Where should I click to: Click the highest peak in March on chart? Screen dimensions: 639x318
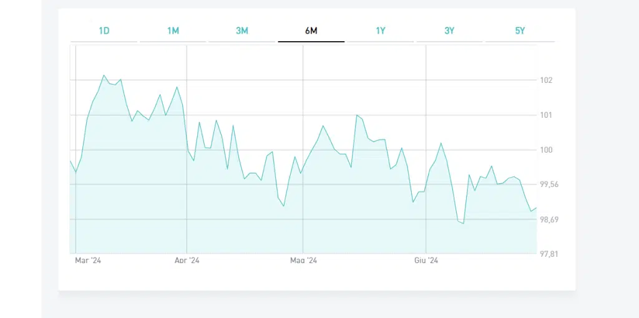point(104,75)
